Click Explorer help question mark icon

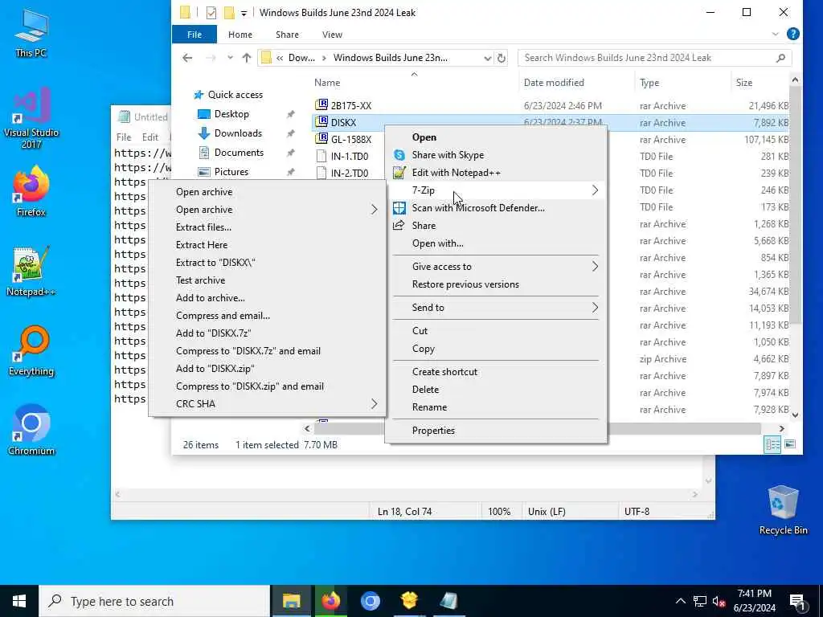click(x=793, y=34)
